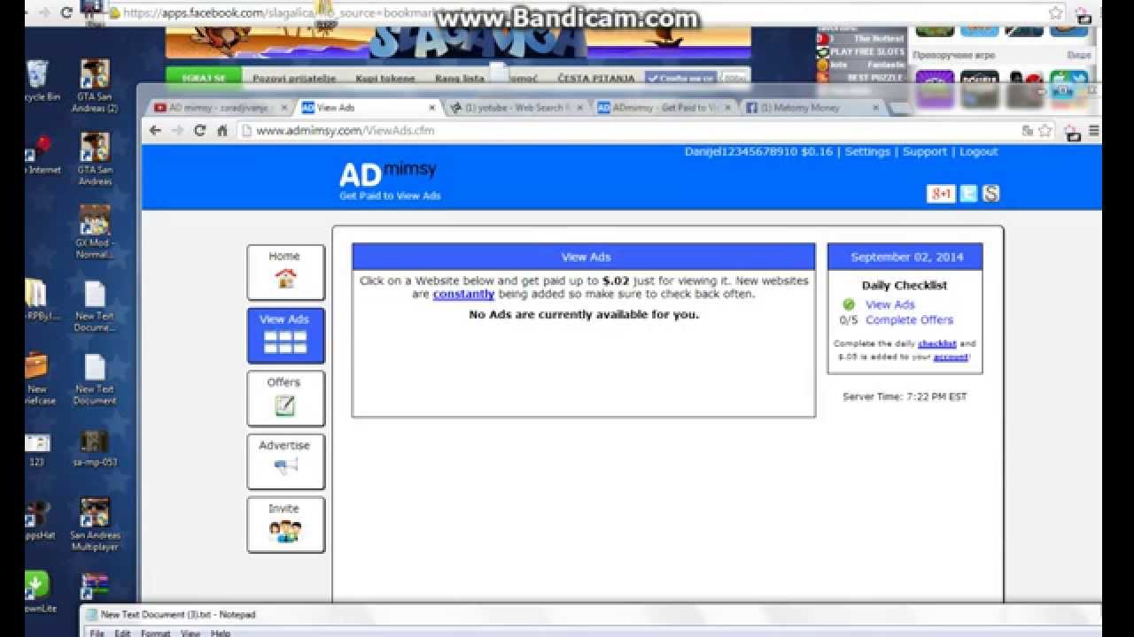The width and height of the screenshot is (1134, 637).
Task: Select the GX Mod - Normal desktop icon
Action: tap(95, 232)
